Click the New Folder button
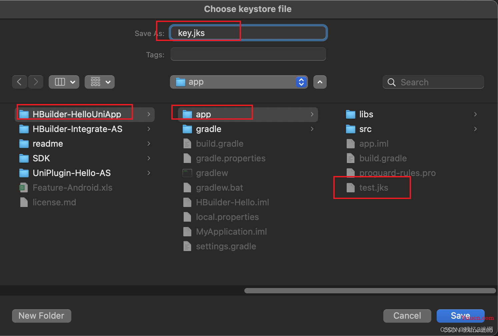The height and width of the screenshot is (336, 498). (42, 316)
